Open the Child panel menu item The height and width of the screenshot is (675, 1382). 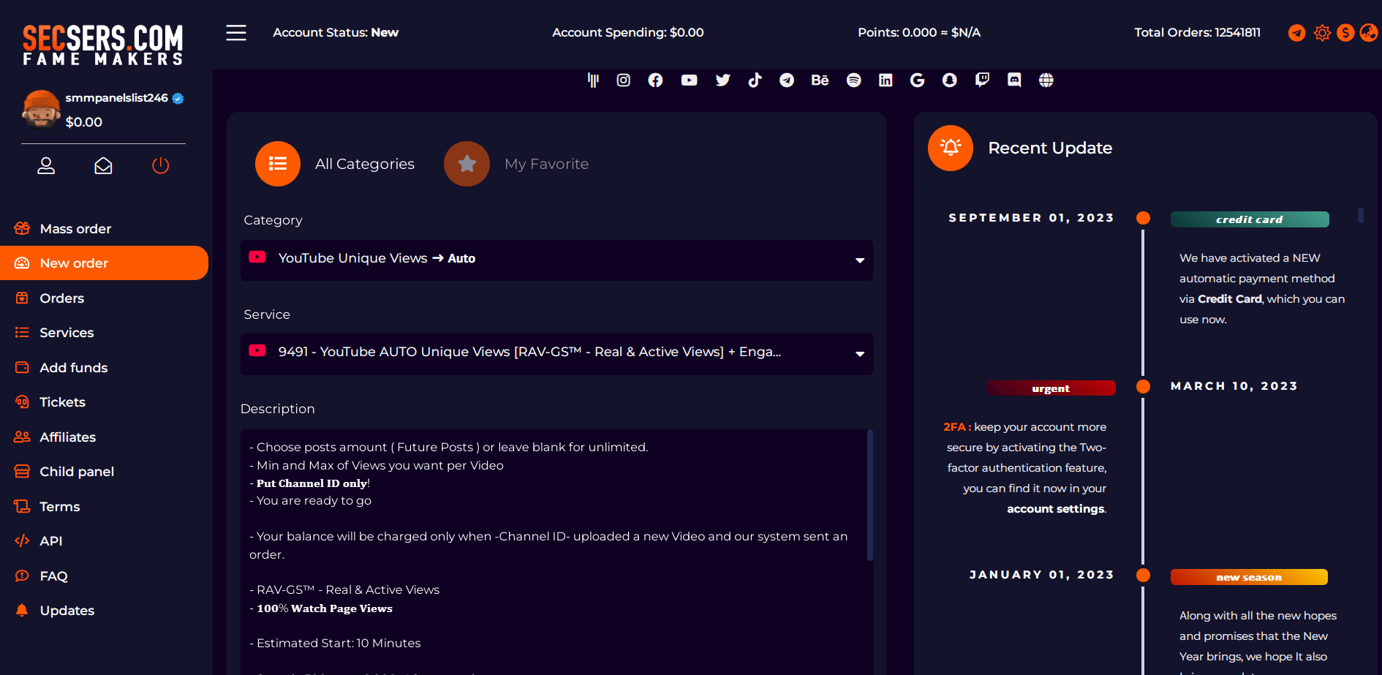tap(76, 472)
